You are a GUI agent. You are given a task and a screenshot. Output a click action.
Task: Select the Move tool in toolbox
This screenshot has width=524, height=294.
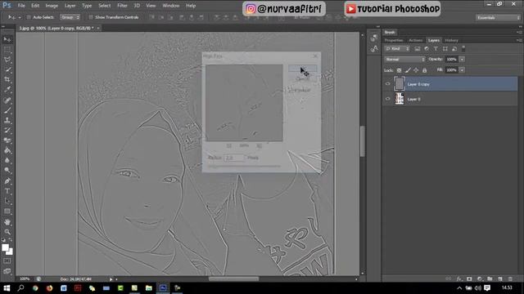click(7, 40)
